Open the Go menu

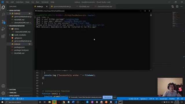33,2
